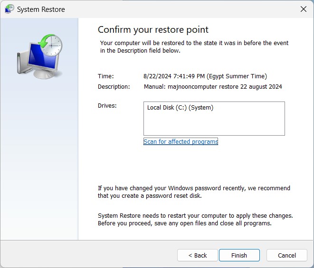Click the System Restore title bar icon
This screenshot has height=268, width=314.
pos(9,9)
